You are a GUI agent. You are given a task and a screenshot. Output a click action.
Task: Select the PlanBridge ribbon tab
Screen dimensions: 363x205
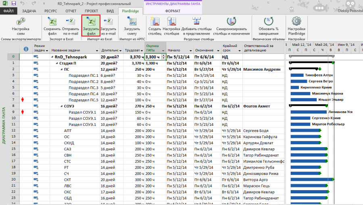click(130, 11)
